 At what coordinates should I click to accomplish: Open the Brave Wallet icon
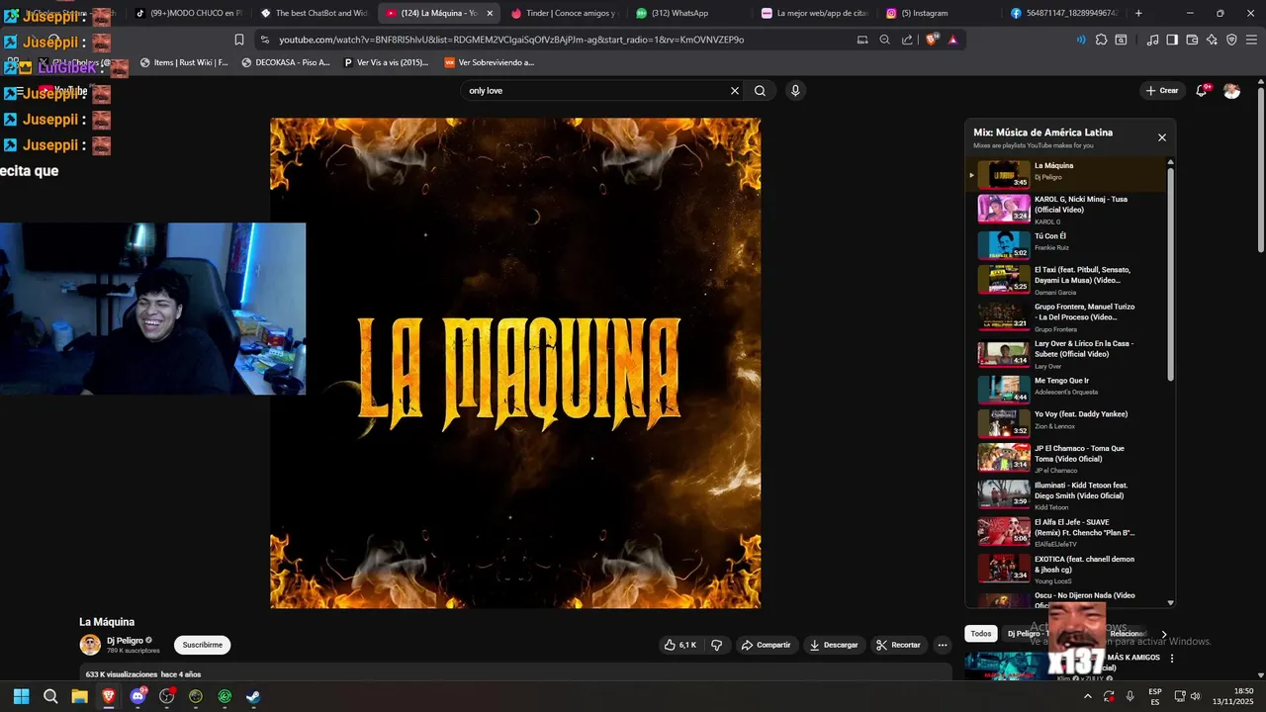coord(1192,40)
